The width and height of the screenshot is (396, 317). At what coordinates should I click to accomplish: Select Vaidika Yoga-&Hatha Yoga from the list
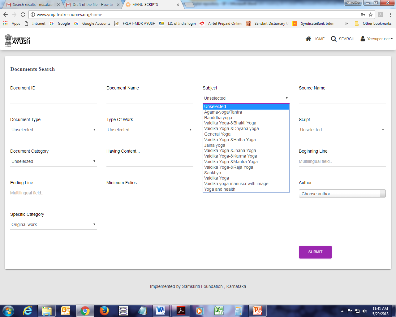pyautogui.click(x=230, y=140)
